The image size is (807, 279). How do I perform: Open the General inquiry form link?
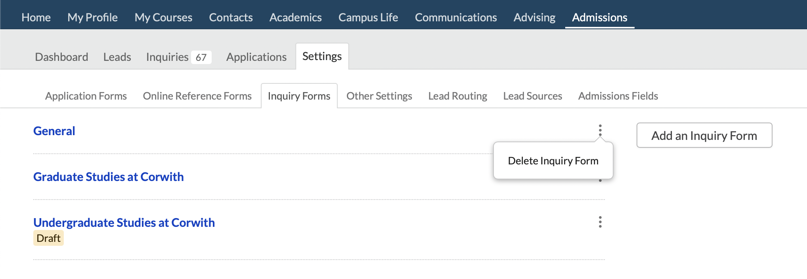54,131
